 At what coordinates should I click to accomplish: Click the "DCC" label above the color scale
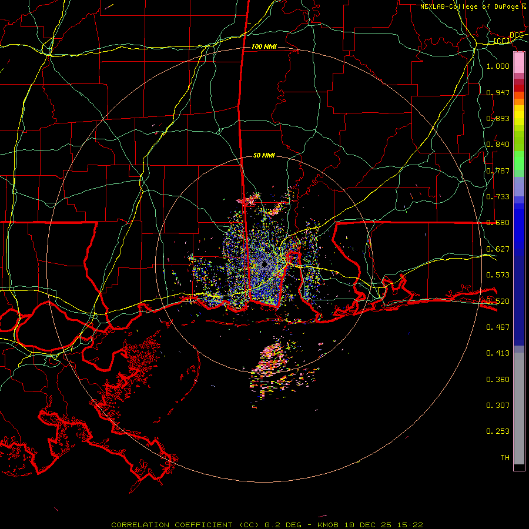[516, 35]
